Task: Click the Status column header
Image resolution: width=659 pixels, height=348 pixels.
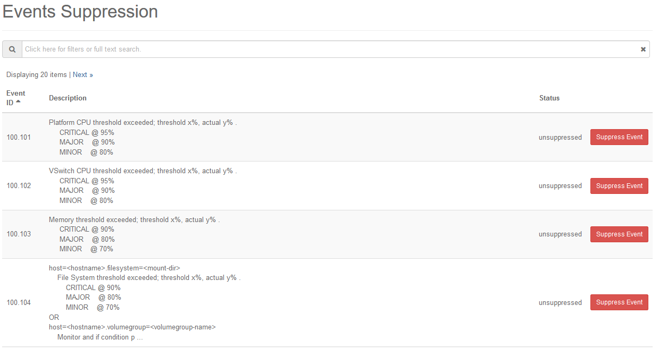Action: (549, 98)
